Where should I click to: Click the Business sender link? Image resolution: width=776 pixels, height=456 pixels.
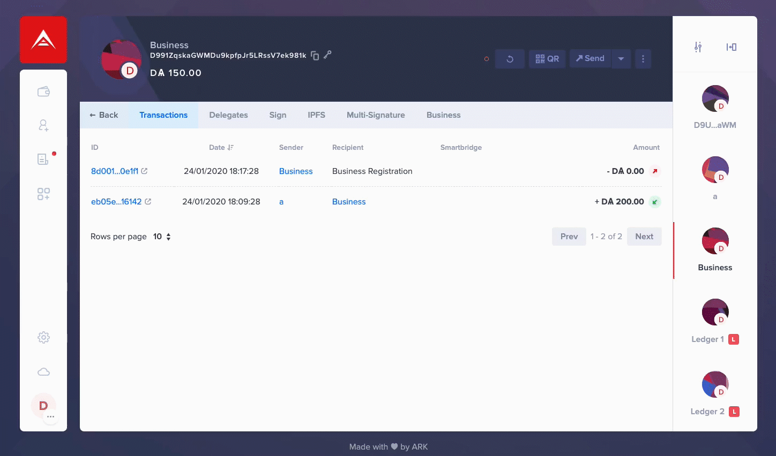coord(296,171)
